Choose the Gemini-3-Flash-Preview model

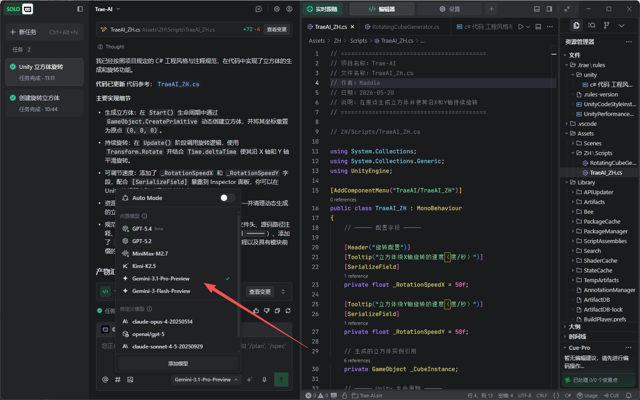[x=178, y=291]
